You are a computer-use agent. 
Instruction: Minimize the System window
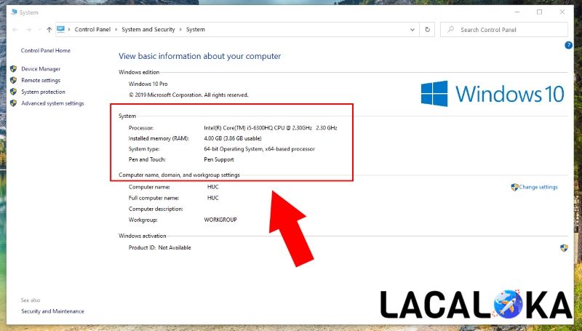[517, 12]
